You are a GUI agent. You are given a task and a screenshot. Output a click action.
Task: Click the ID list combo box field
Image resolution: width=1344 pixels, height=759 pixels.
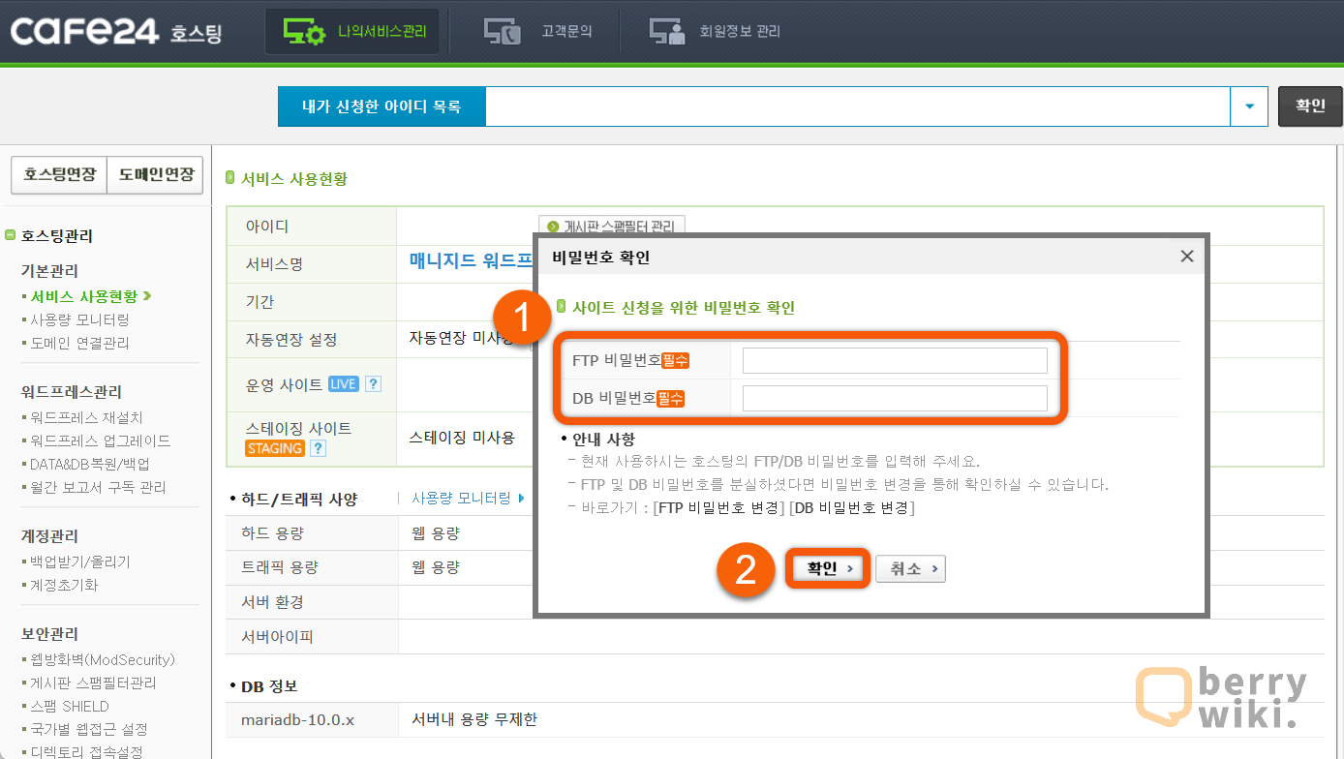(x=858, y=106)
